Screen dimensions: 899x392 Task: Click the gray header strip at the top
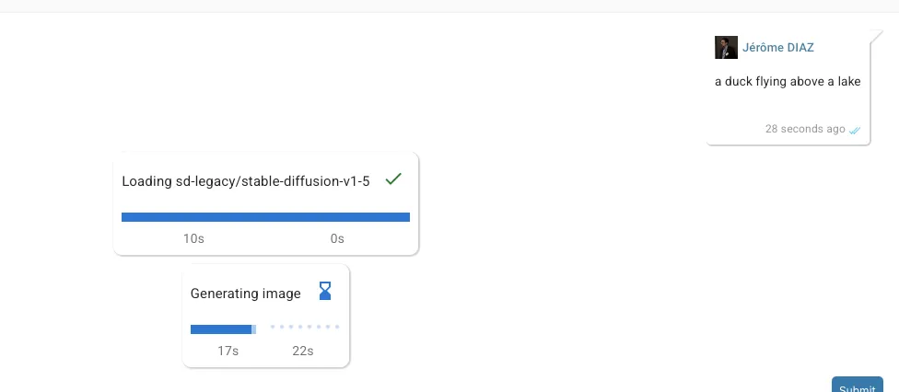(x=449, y=6)
